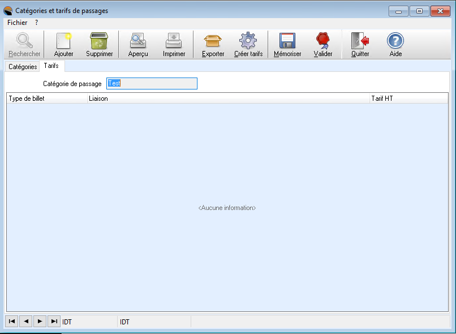Screen dimensions: 456x334
Task: Switch to the Catégories tab
Action: click(23, 67)
